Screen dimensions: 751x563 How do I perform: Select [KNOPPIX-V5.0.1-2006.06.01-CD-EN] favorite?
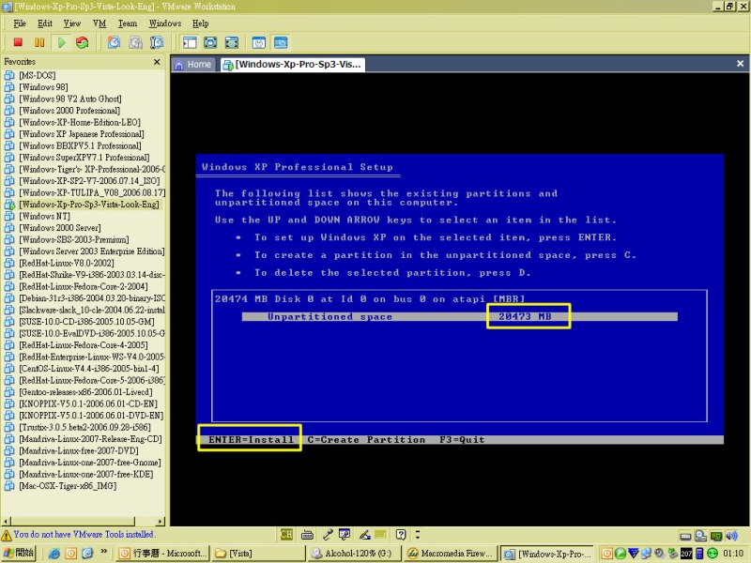pyautogui.click(x=87, y=403)
